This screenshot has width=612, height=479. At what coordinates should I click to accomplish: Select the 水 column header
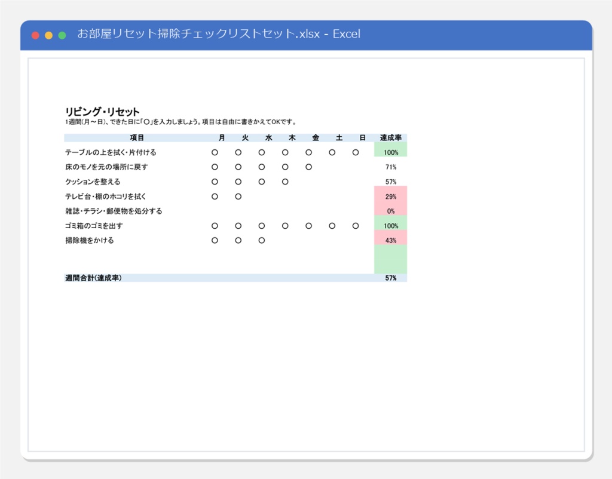click(x=268, y=138)
